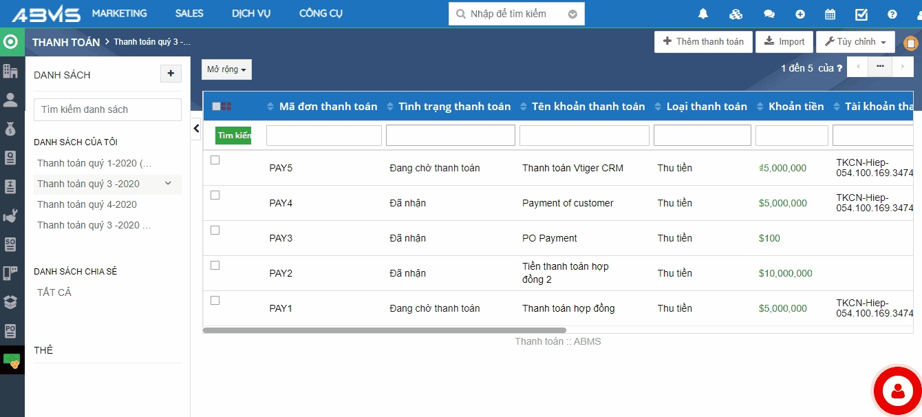Click the quick create plus icon
Screen dimensions: 922x417
pyautogui.click(x=800, y=14)
